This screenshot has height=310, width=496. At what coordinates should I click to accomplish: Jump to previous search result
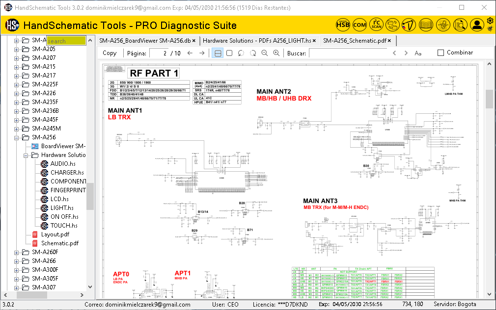[394, 53]
